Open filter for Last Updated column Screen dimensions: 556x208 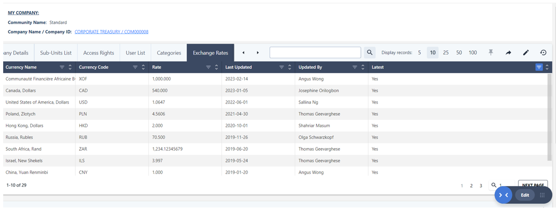point(281,67)
